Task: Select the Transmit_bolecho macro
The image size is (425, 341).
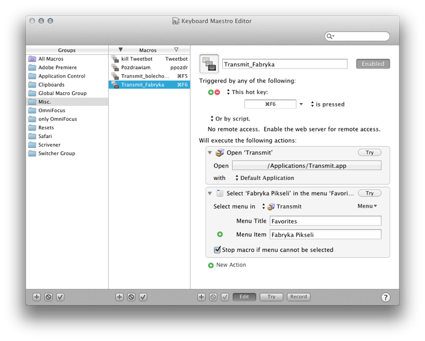Action: [x=150, y=76]
